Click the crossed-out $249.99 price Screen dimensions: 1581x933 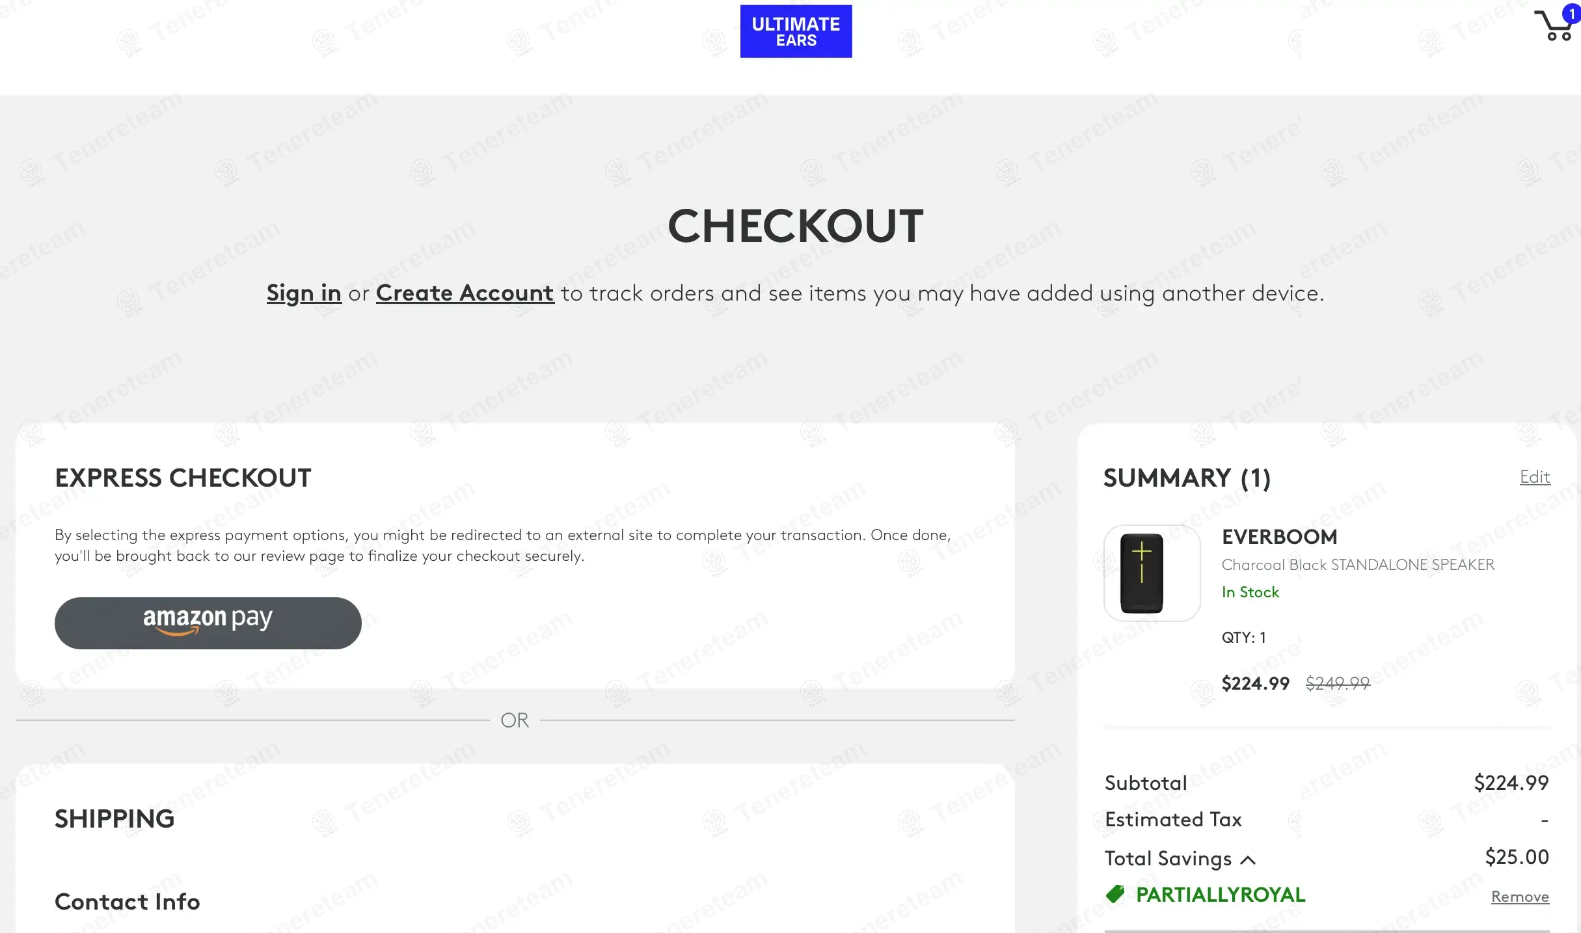(x=1338, y=683)
